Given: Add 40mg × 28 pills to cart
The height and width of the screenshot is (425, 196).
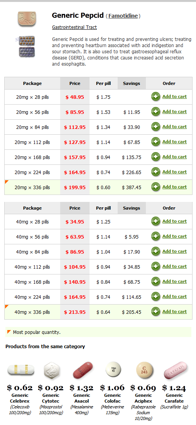Looking at the screenshot, I should (x=174, y=221).
